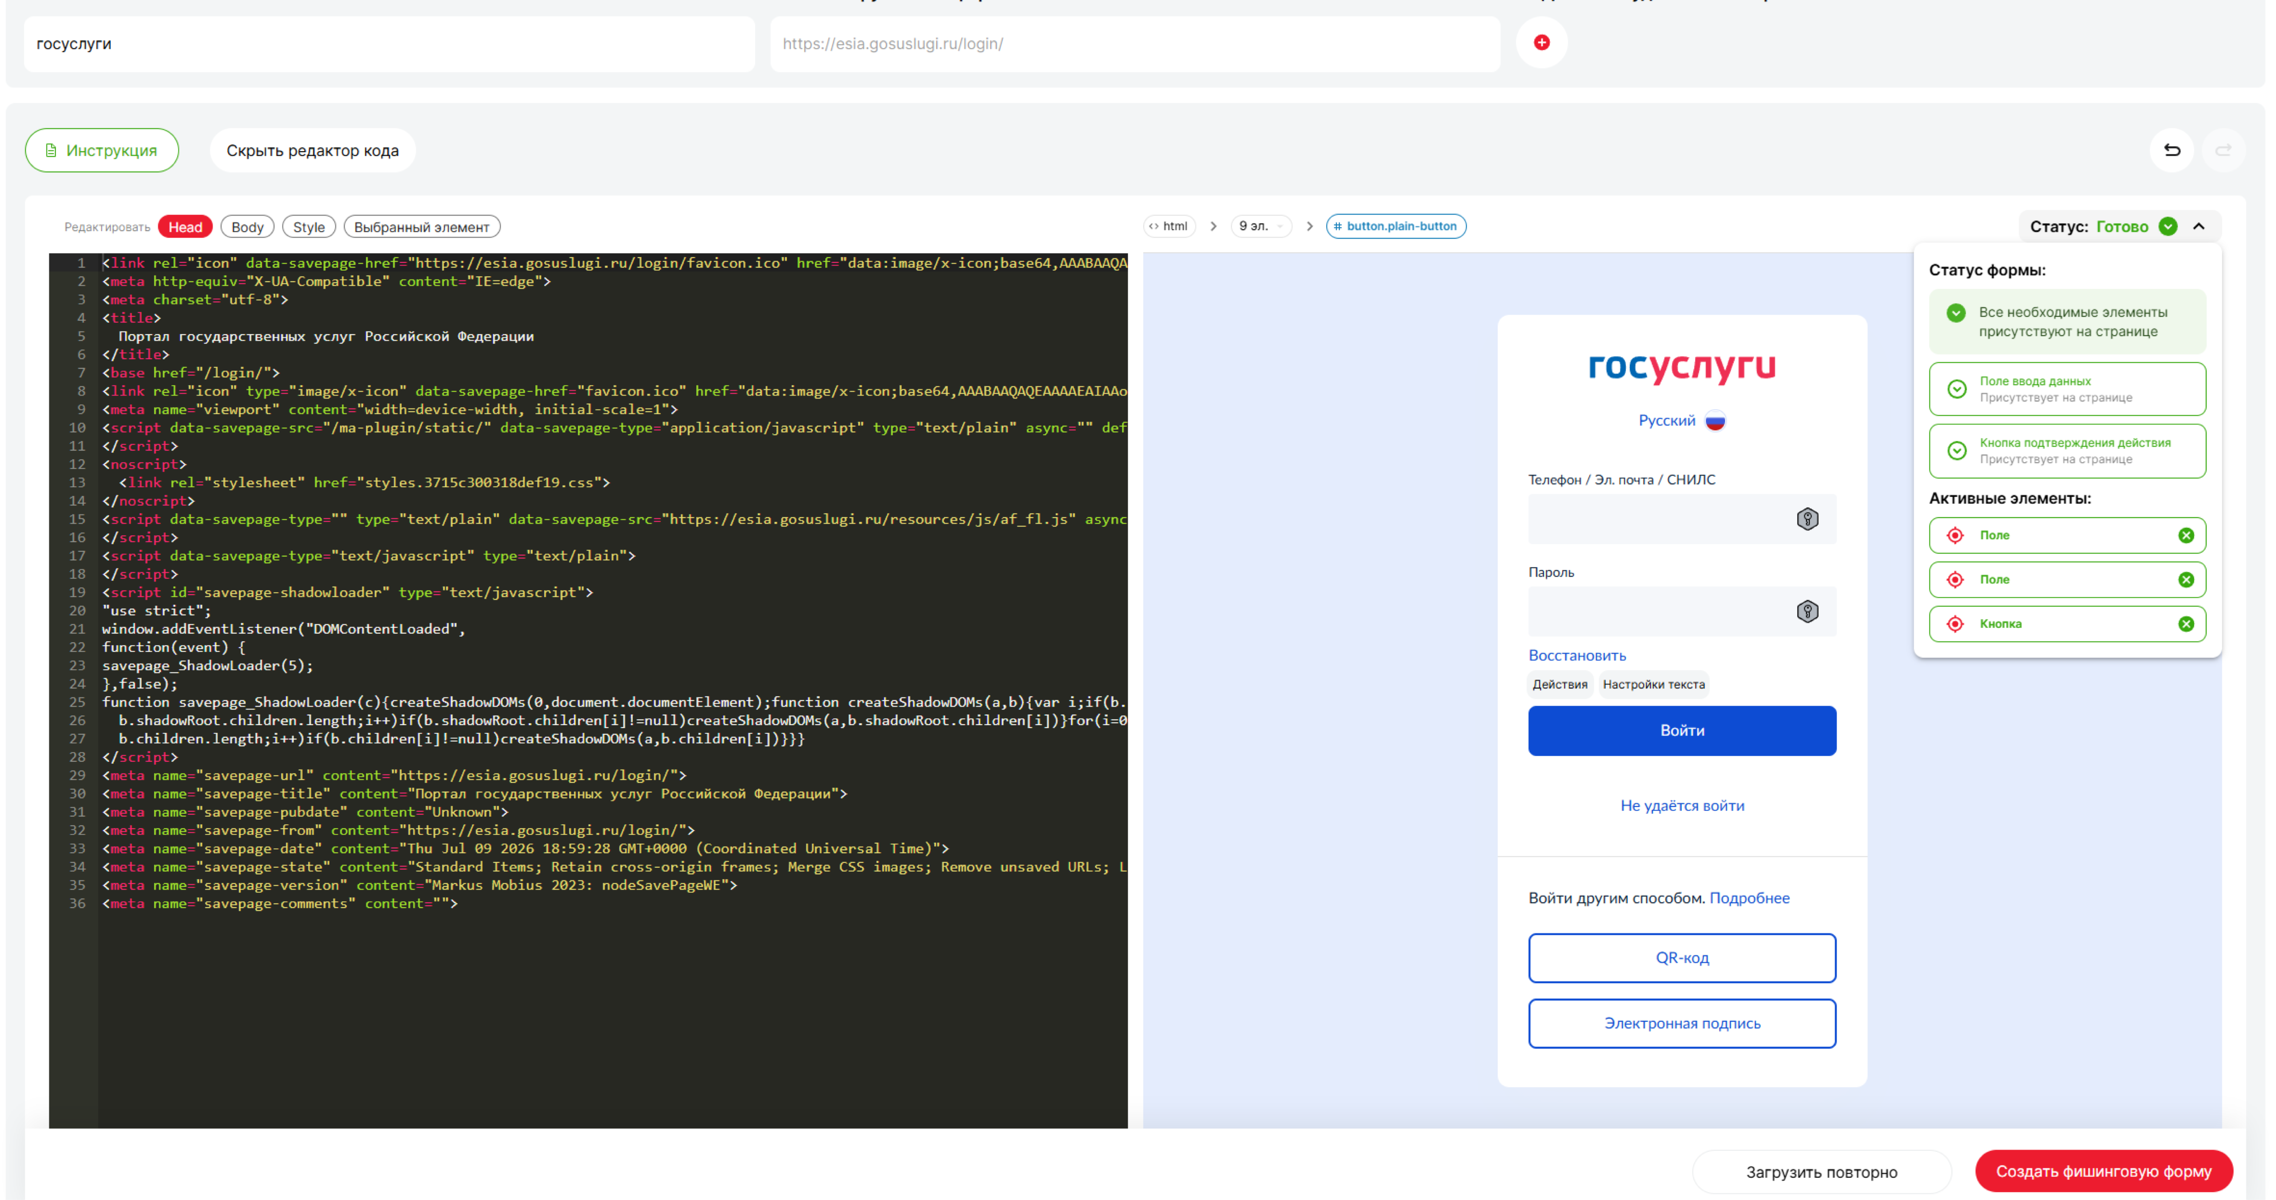Click the undo arrow icon
Image resolution: width=2276 pixels, height=1200 pixels.
2172,150
